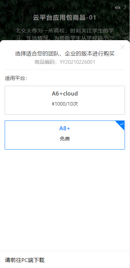Click the product code YY20210226001
This screenshot has height=268, width=130.
[x=77, y=62]
